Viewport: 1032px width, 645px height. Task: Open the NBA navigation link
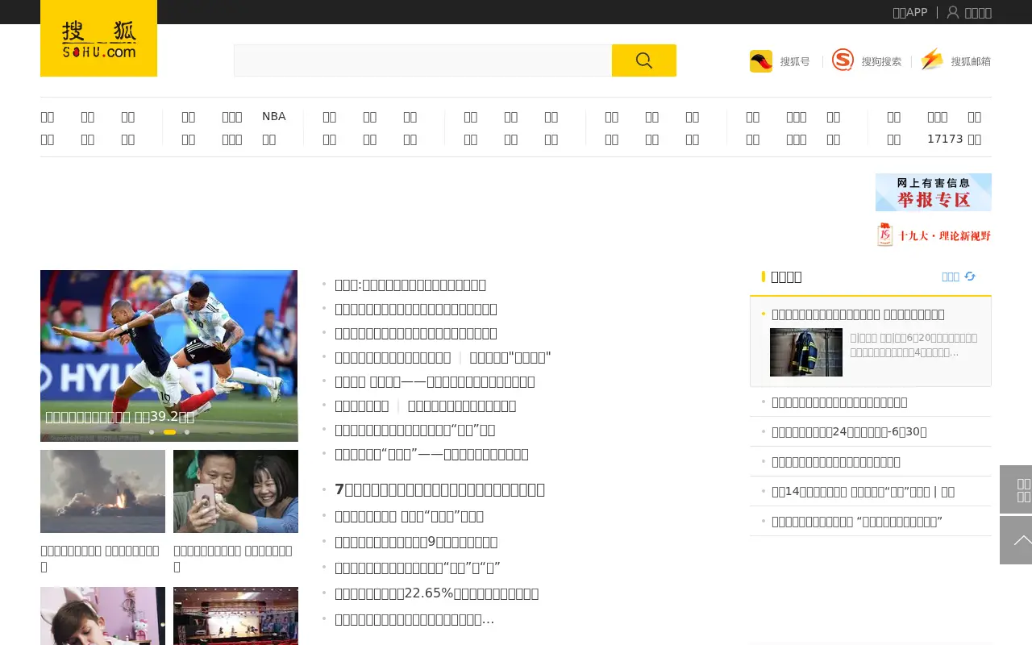[x=274, y=116]
